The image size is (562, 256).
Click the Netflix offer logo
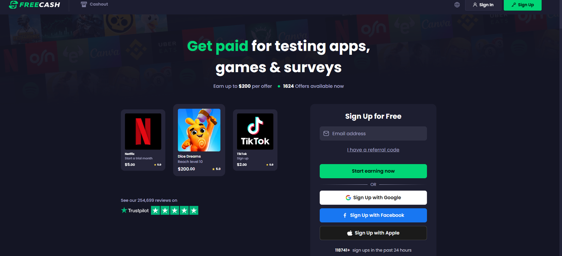(143, 132)
